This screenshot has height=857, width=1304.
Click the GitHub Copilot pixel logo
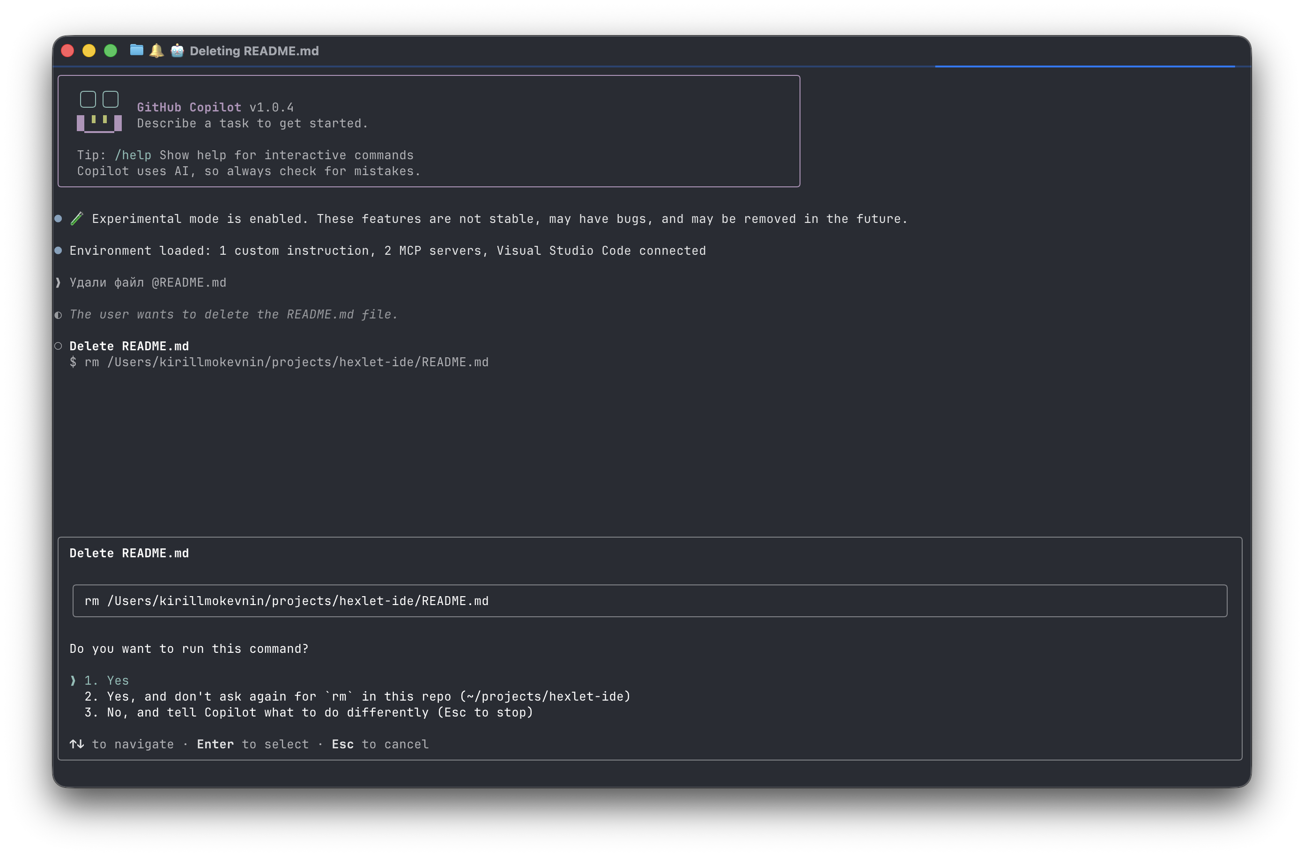point(99,112)
